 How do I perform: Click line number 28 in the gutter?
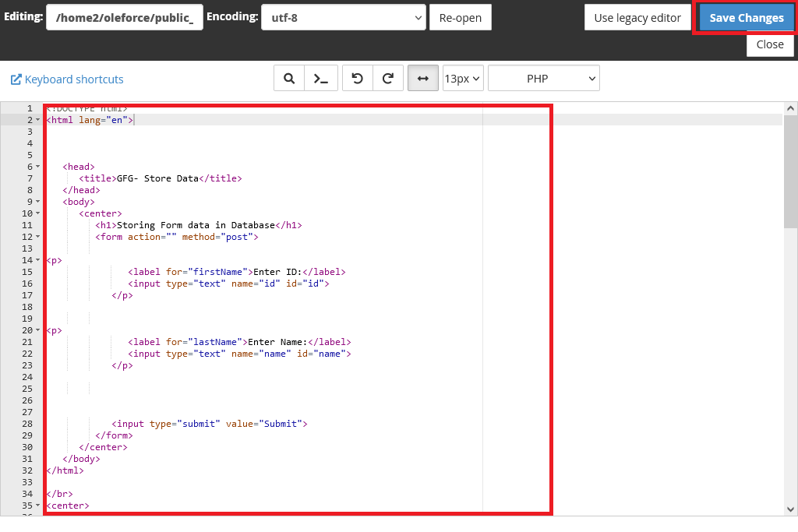pyautogui.click(x=27, y=425)
